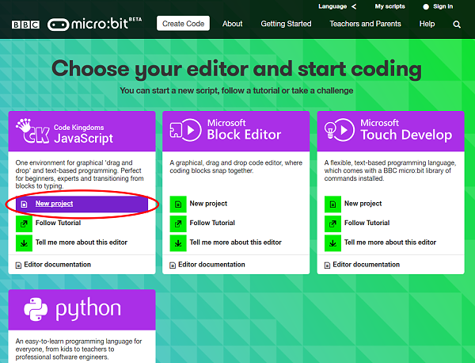Viewport: 475px width, 363px height.
Task: Tell me more about Code Kingdoms editor
Action: (82, 243)
